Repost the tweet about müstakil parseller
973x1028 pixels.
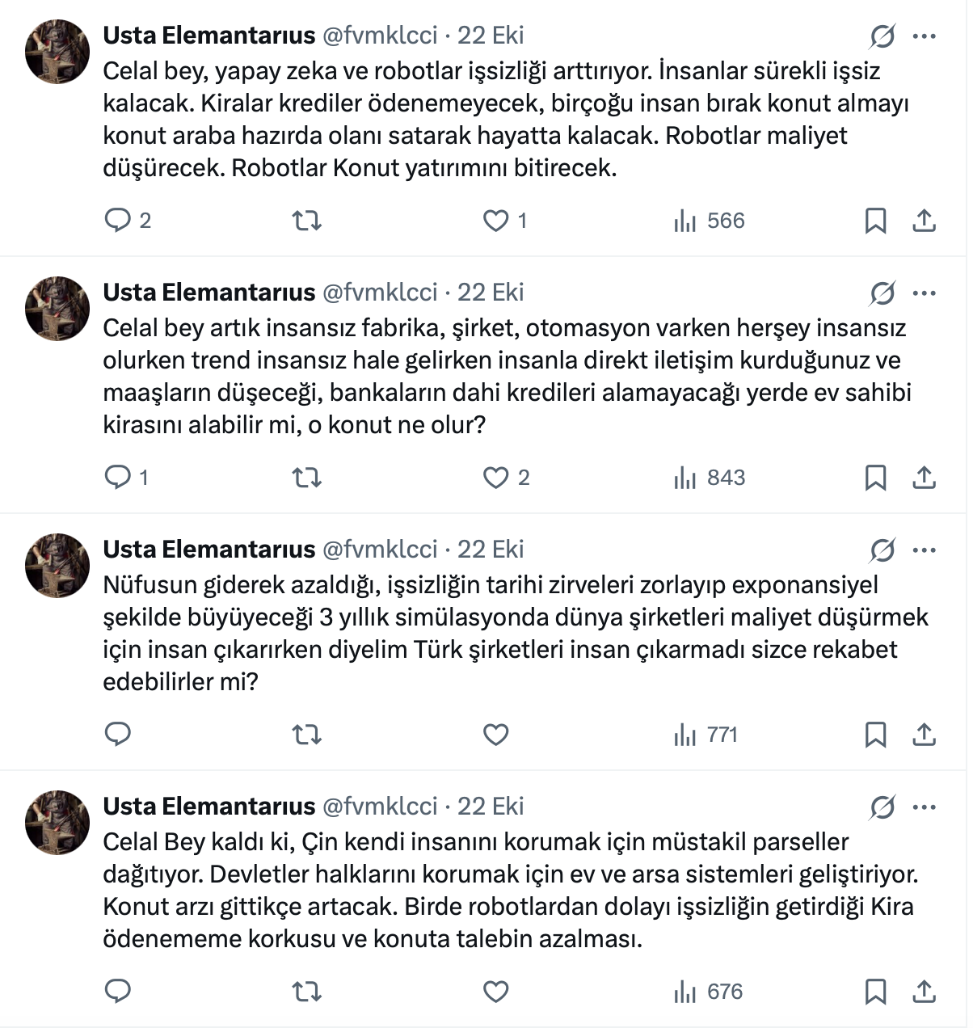[306, 992]
